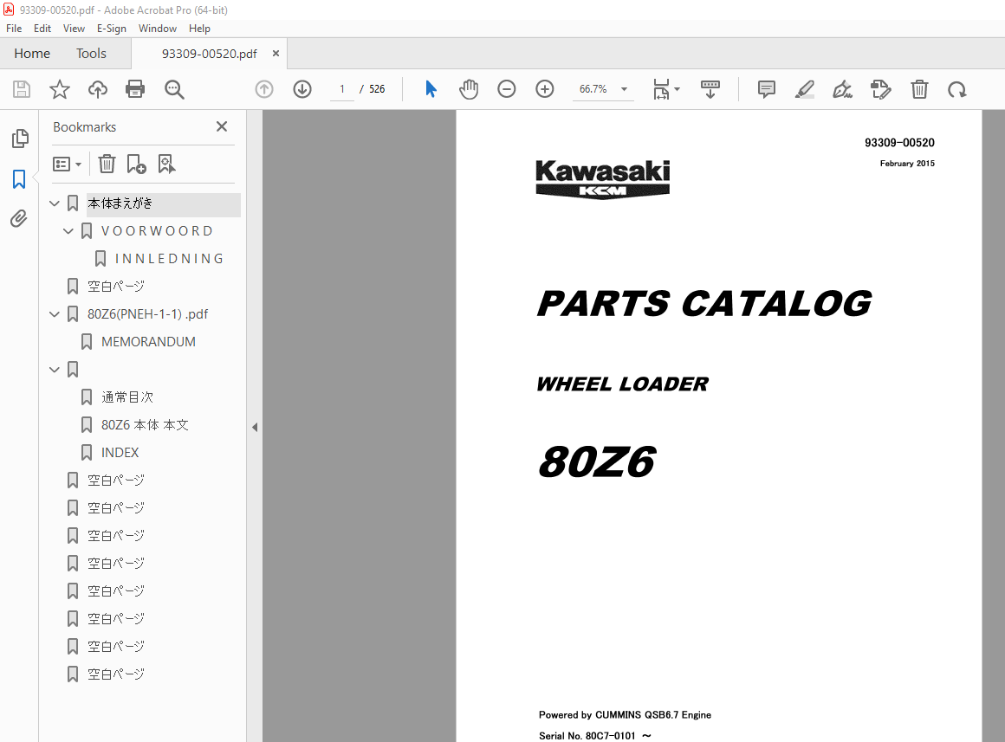
Task: Zoom out with the minus icon
Action: (x=506, y=89)
